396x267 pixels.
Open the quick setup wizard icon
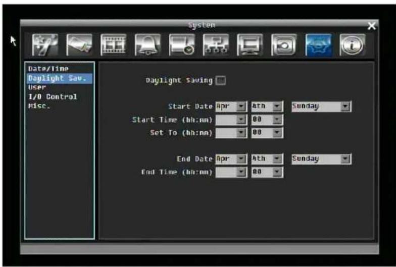45,45
